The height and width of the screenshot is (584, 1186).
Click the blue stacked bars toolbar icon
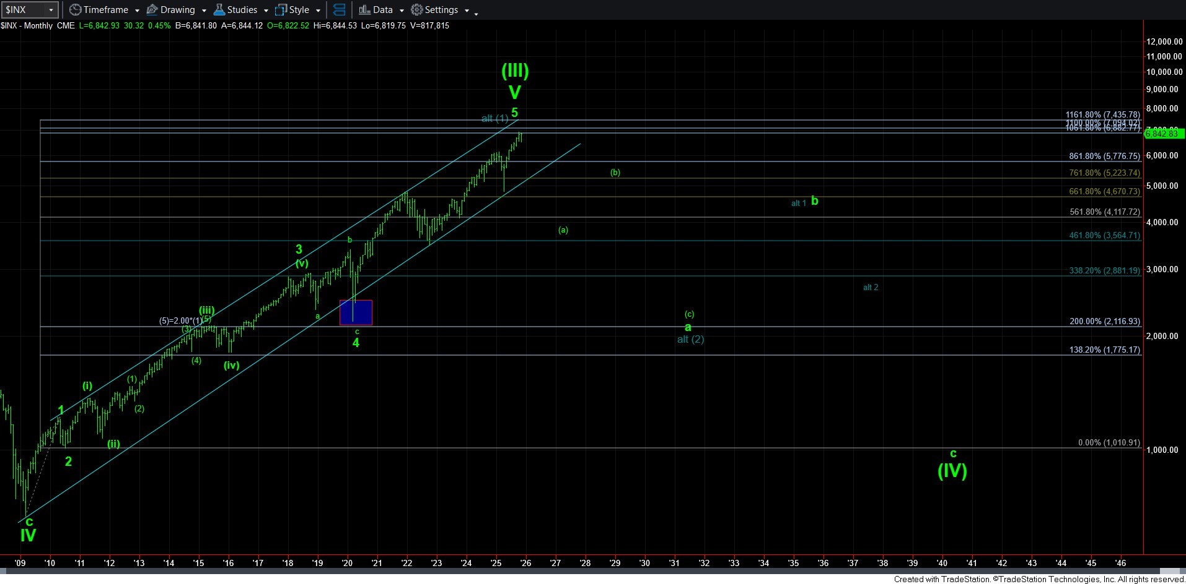(x=339, y=10)
